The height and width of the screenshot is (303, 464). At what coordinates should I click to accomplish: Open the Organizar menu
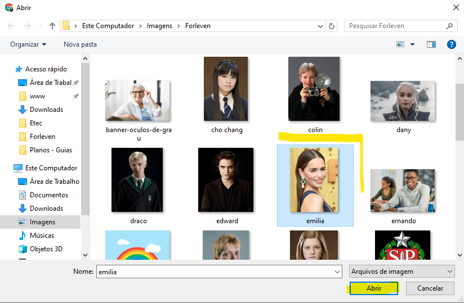28,44
